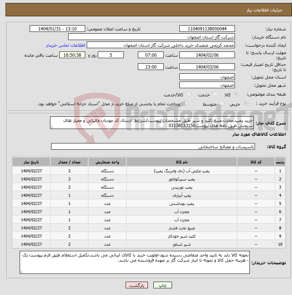Click the پمپ توربینی item name
This screenshot has height=295, width=292.
pos(182,187)
